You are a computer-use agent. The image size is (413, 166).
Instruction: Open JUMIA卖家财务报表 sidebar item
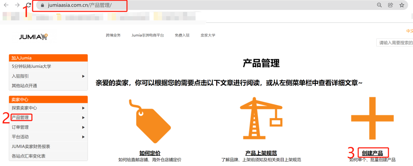click(48, 146)
